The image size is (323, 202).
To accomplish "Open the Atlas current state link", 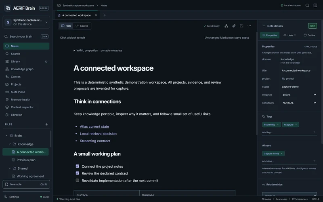I will coord(94,126).
